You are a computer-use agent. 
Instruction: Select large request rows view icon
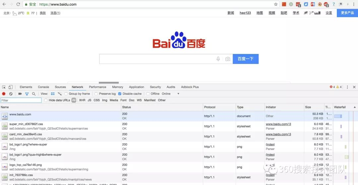tap(53, 94)
